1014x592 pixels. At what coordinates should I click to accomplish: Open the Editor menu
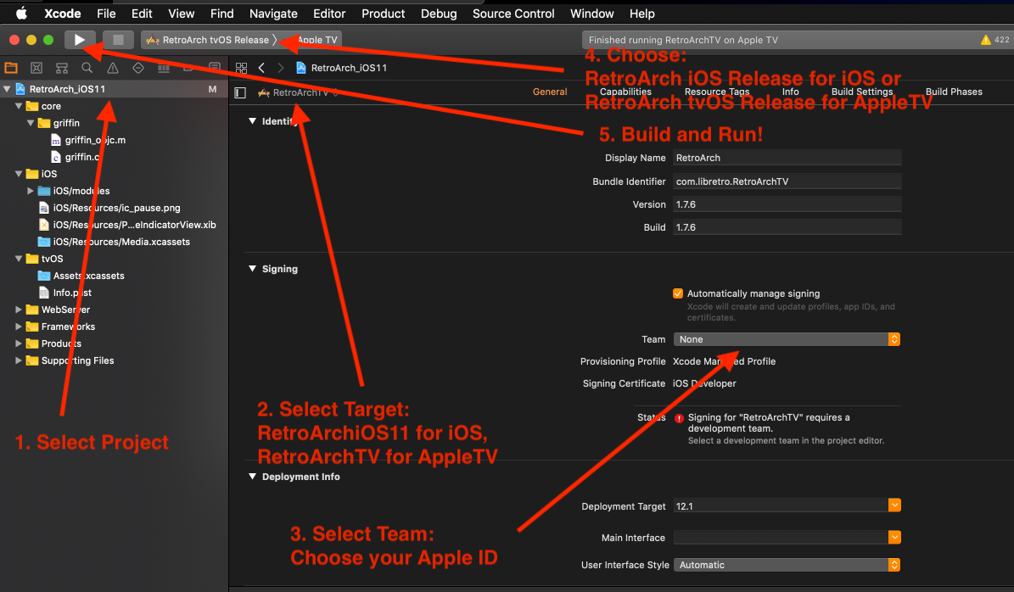(x=329, y=14)
